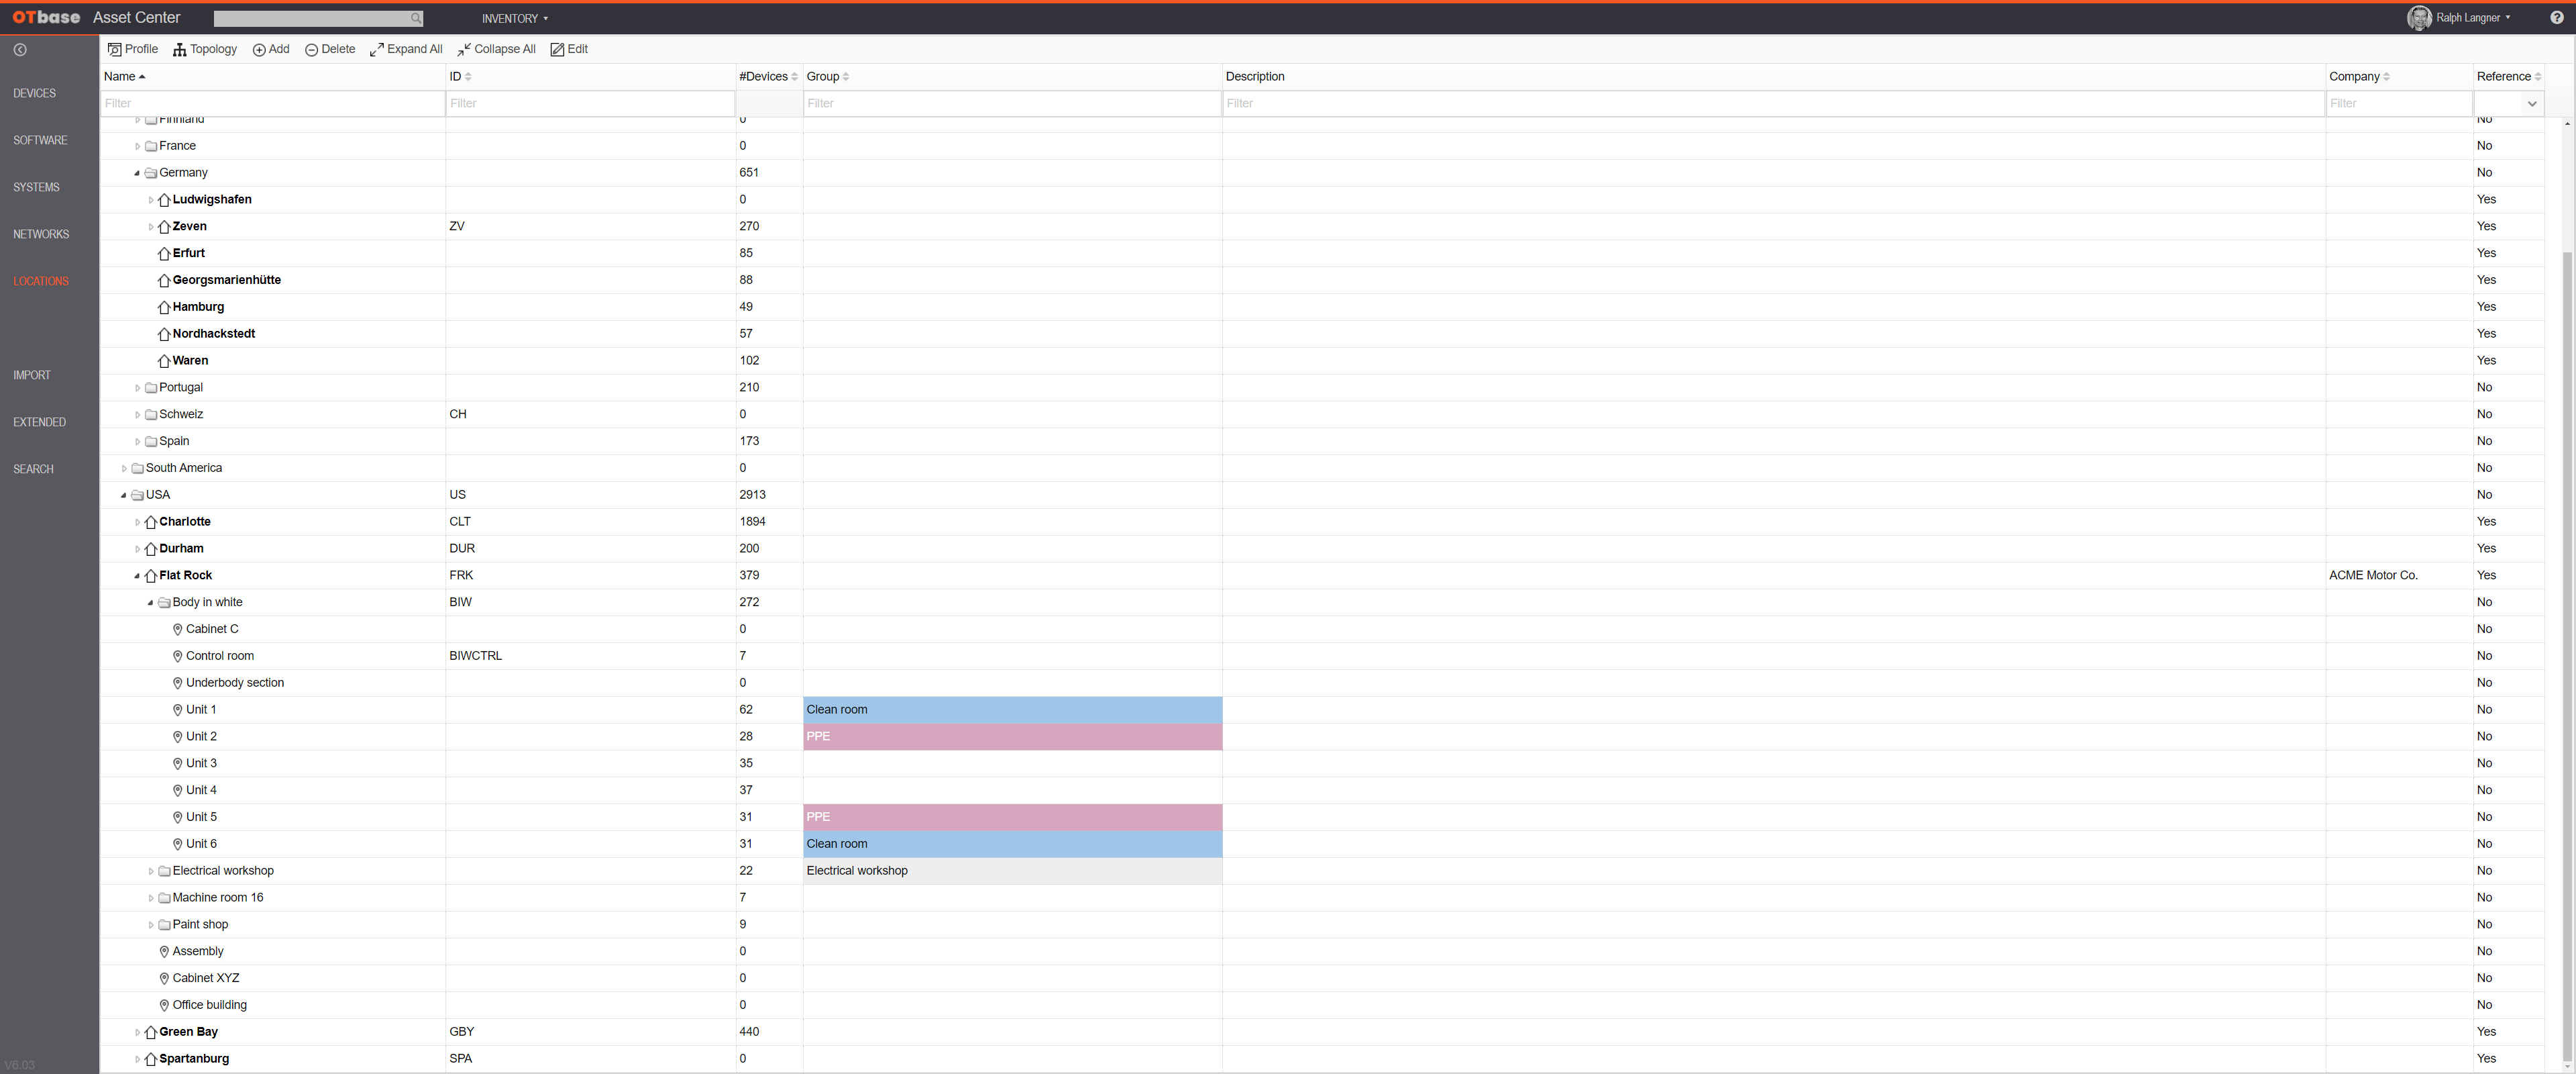Image resolution: width=2576 pixels, height=1074 pixels.
Task: Click the Unit 6 Clean room blue cell
Action: (1012, 844)
